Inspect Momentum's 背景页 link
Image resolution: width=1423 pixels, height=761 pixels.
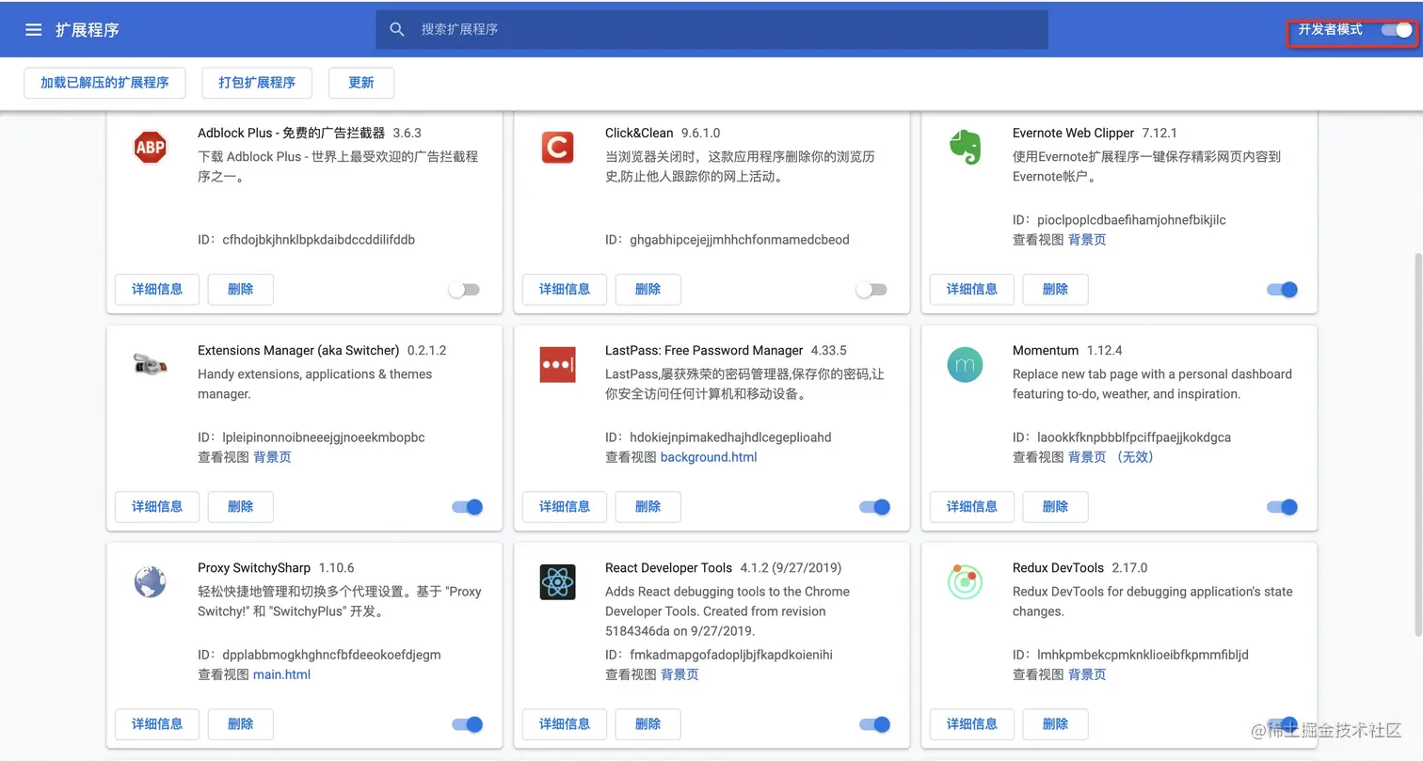tap(1087, 457)
